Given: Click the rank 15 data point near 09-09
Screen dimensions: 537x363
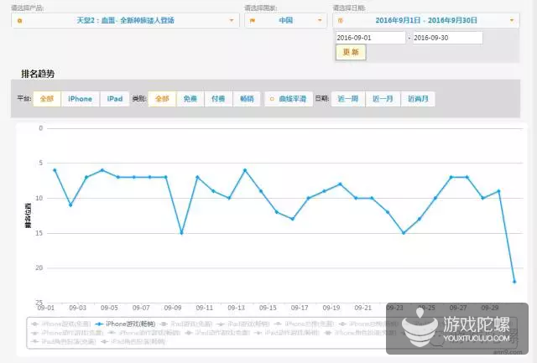Looking at the screenshot, I should point(181,233).
